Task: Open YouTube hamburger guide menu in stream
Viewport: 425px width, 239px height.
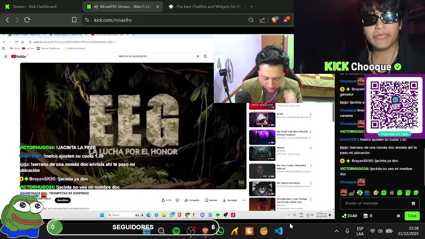Action: [x=6, y=56]
